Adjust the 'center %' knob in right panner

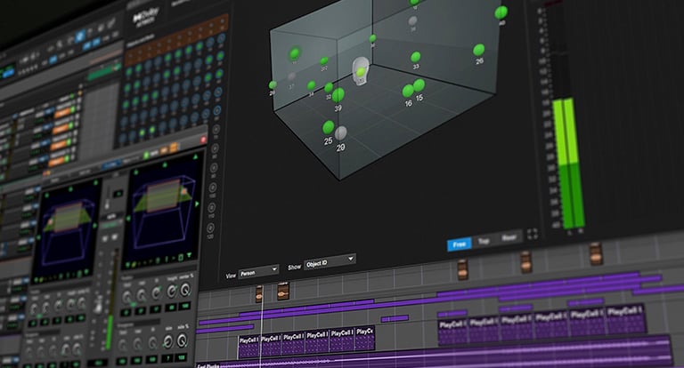[186, 289]
